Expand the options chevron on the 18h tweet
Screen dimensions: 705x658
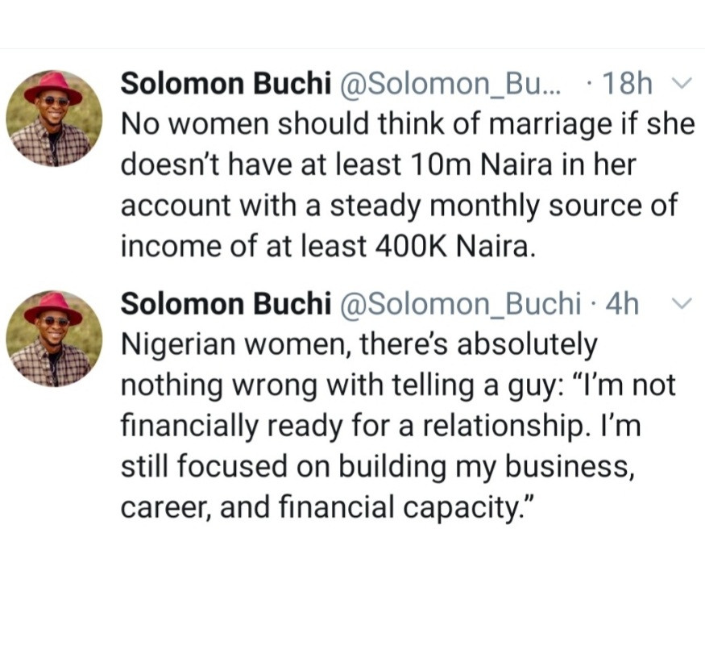[x=681, y=84]
